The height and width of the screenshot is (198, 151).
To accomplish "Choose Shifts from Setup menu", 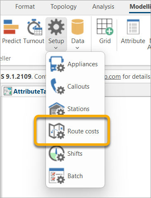I will point(75,153).
